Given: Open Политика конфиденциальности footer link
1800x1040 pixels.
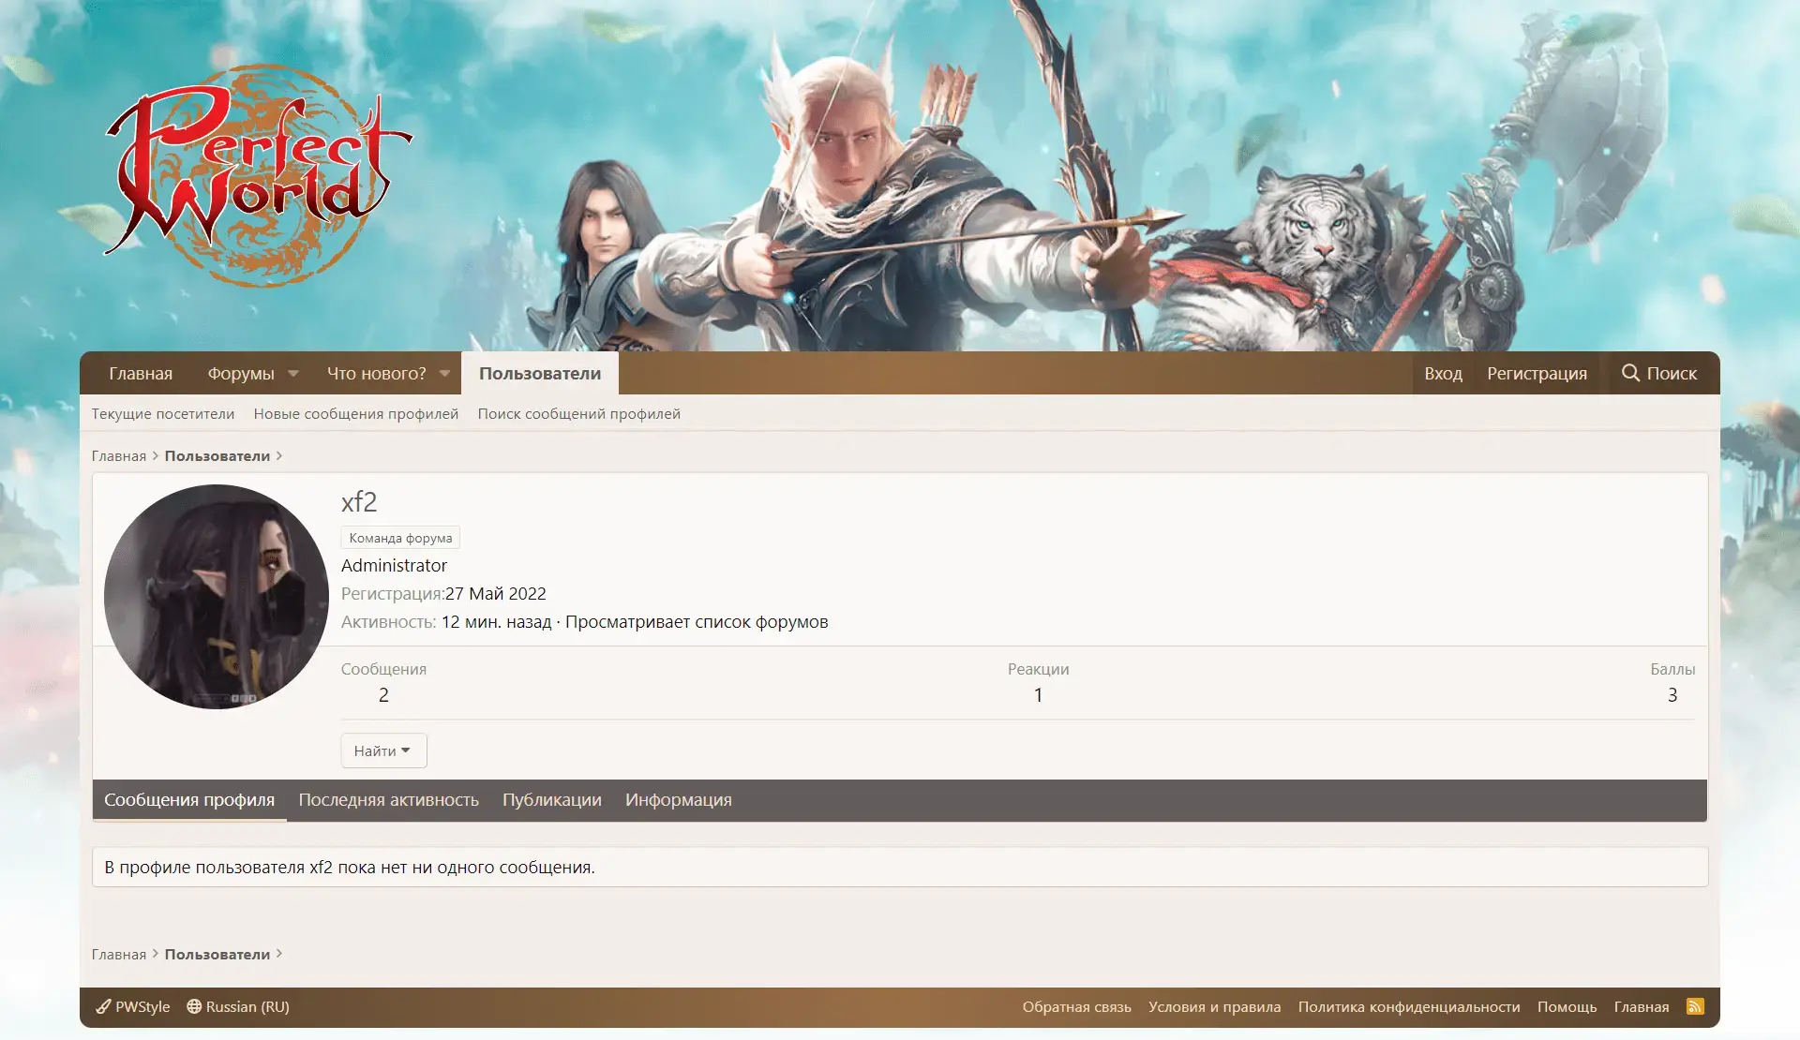Looking at the screenshot, I should pos(1409,1006).
